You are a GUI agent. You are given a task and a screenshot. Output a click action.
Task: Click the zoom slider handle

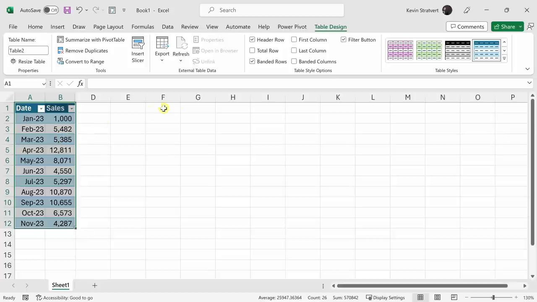point(493,297)
